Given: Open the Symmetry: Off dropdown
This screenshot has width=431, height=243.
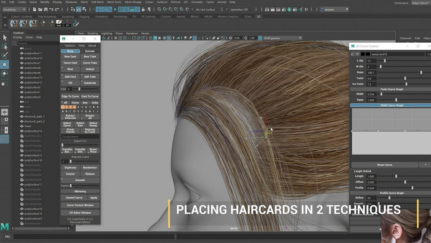Looking at the screenshot, I should point(241,9).
